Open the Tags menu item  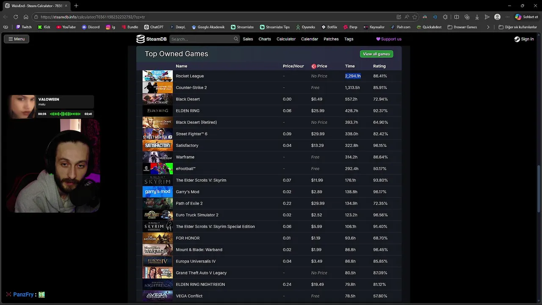tap(349, 39)
